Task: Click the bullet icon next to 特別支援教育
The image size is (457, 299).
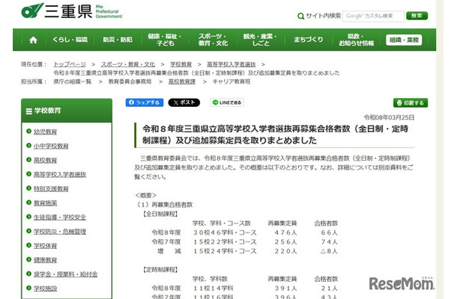Action: 28,188
